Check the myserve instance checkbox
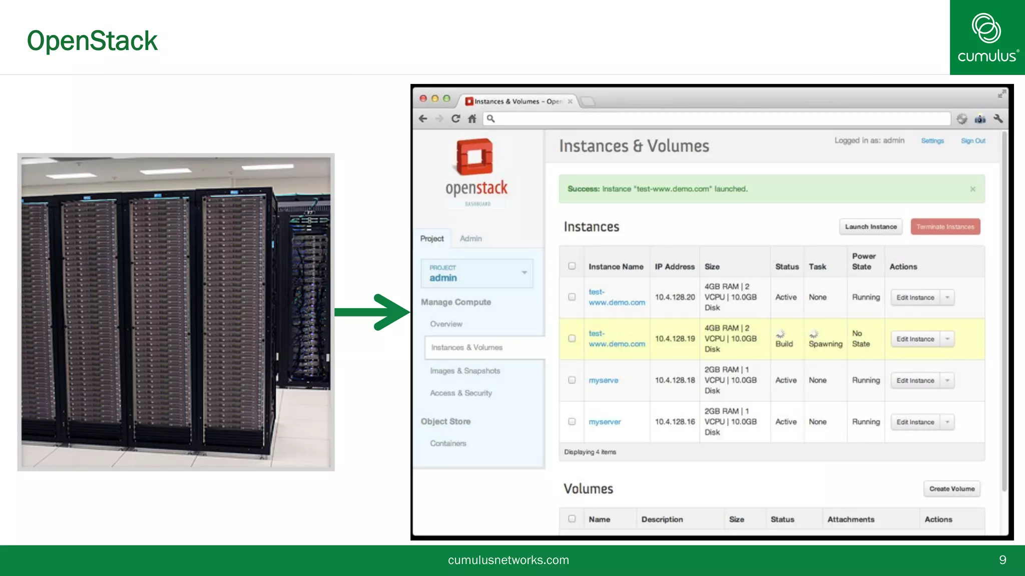The height and width of the screenshot is (576, 1025). (x=572, y=380)
